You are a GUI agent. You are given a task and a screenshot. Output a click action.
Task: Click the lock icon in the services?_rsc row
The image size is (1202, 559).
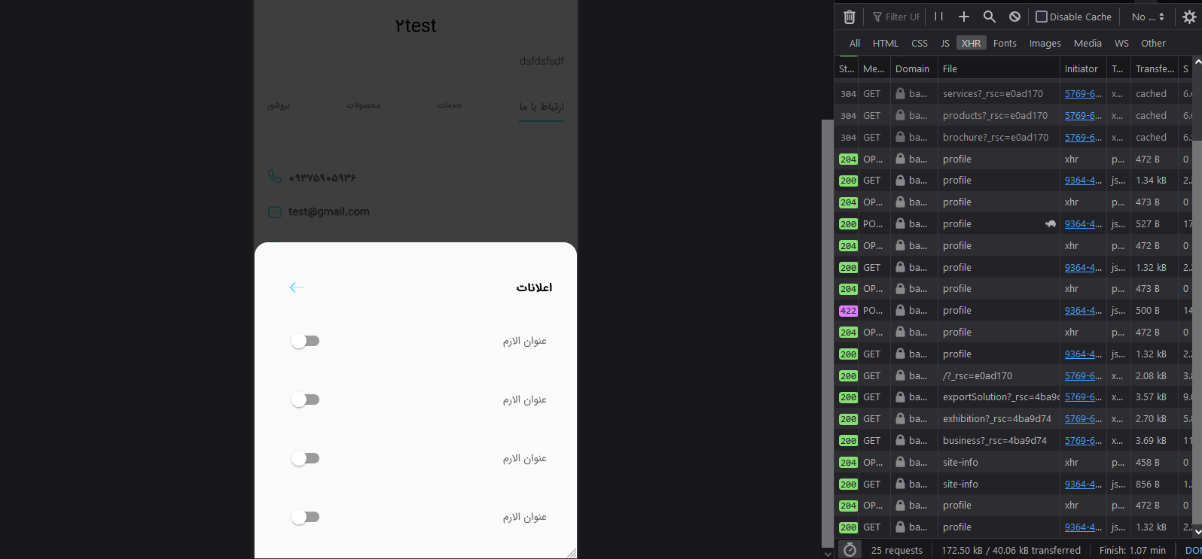point(900,94)
